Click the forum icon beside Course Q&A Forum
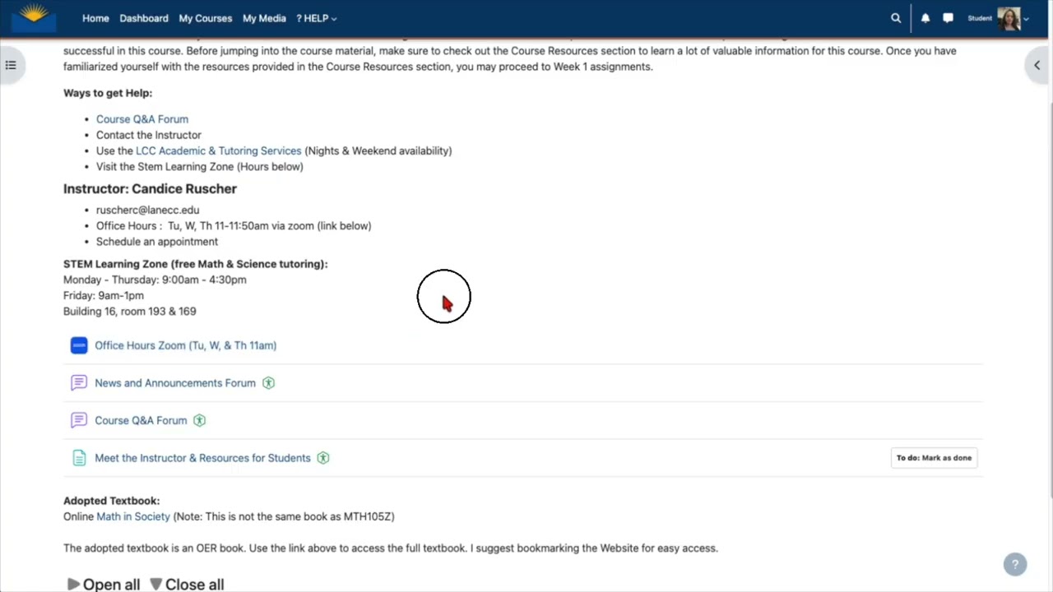 tap(79, 420)
